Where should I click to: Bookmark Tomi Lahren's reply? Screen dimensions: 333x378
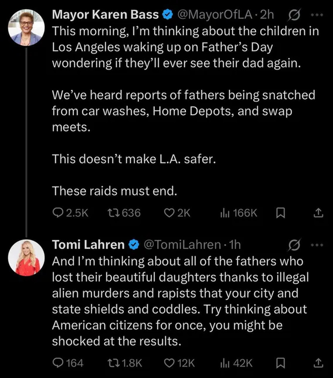[280, 363]
